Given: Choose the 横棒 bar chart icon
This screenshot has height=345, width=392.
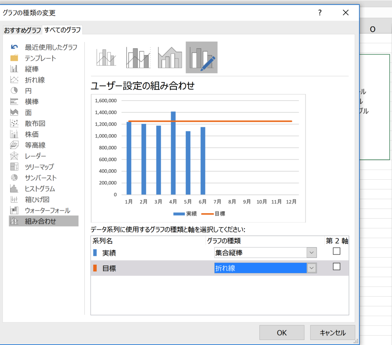Looking at the screenshot, I should [14, 101].
